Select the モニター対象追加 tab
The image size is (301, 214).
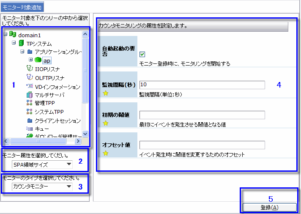22,7
